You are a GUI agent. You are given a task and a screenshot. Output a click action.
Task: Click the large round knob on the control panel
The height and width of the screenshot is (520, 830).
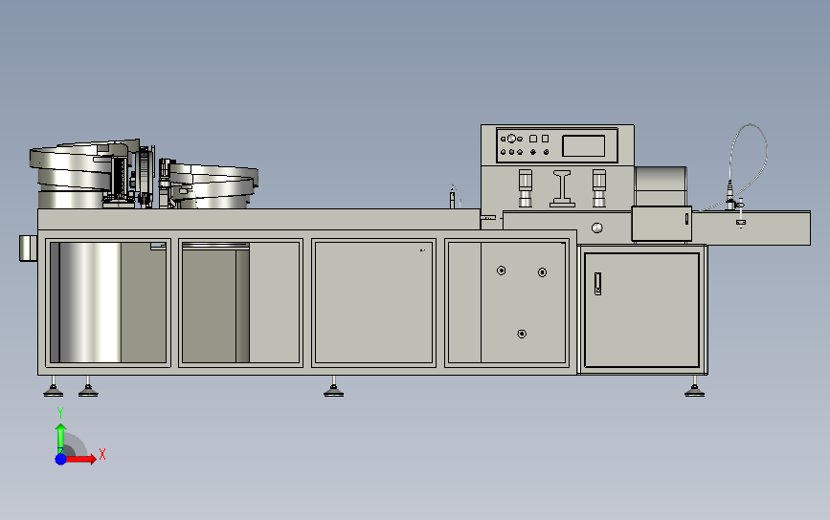pyautogui.click(x=511, y=139)
